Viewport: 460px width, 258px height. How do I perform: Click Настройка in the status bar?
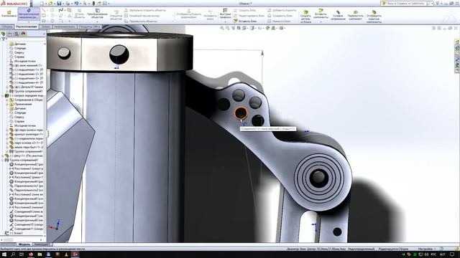tap(425, 249)
